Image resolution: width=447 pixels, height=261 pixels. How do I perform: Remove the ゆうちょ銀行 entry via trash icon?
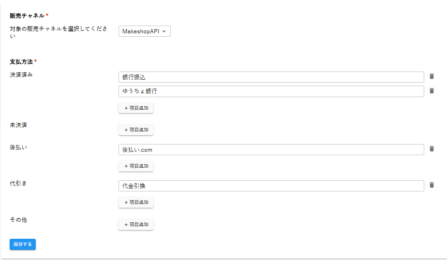tap(432, 91)
